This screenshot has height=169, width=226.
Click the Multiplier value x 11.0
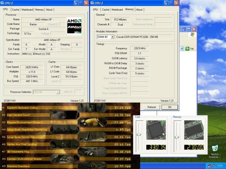click(32, 72)
